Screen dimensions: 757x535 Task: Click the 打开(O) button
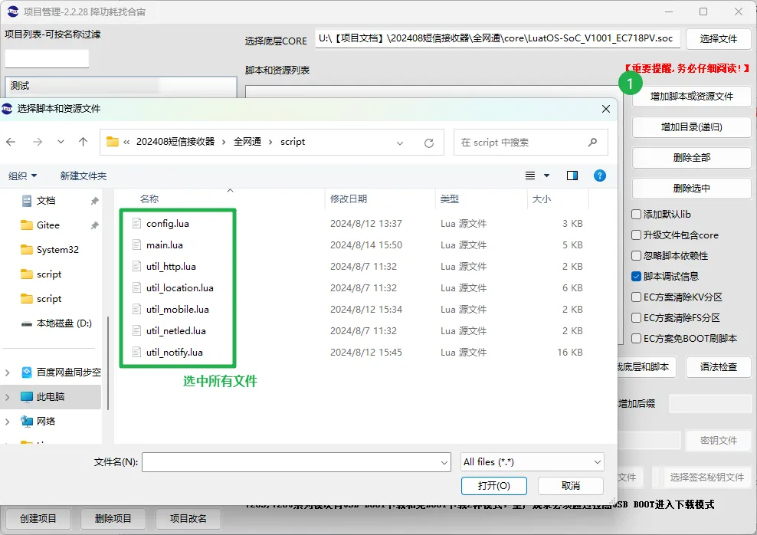[x=494, y=486]
